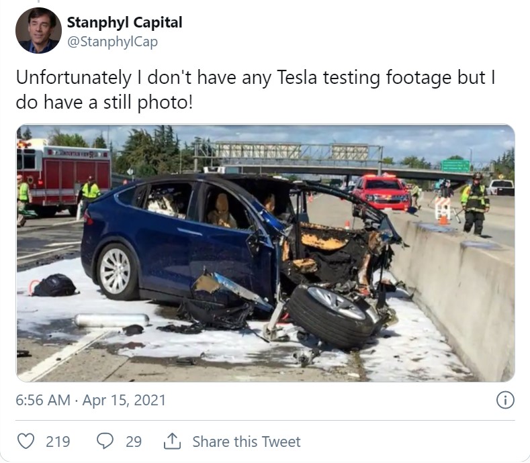Click the red fire truck in the photo
Viewport: 530px width, 463px height.
pyautogui.click(x=64, y=178)
